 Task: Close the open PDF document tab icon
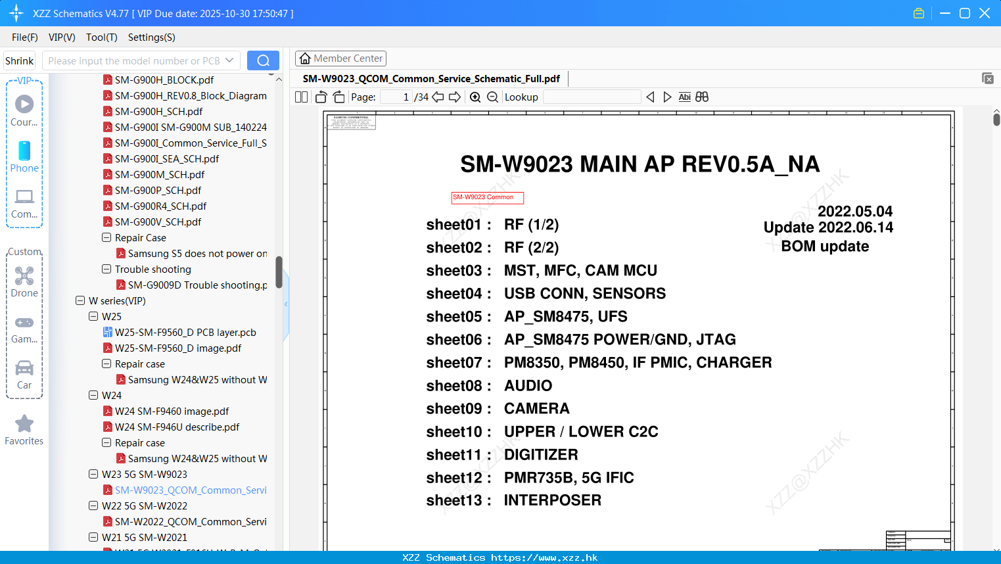point(988,78)
